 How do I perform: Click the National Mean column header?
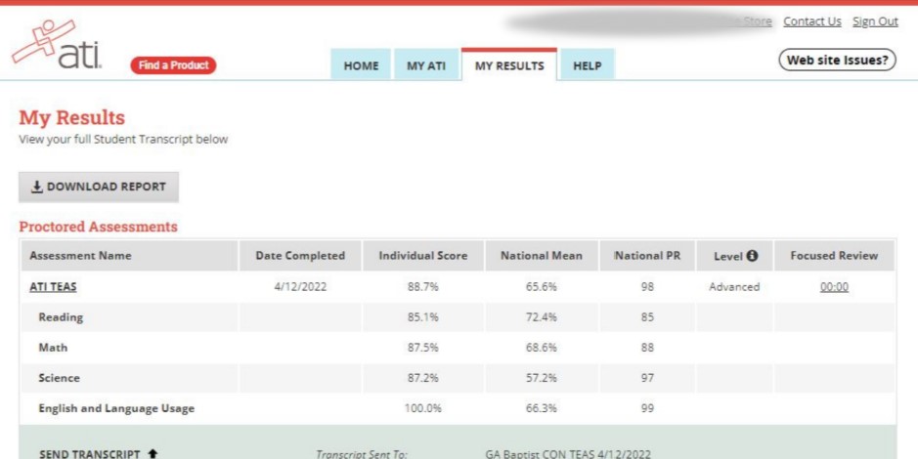coord(542,256)
